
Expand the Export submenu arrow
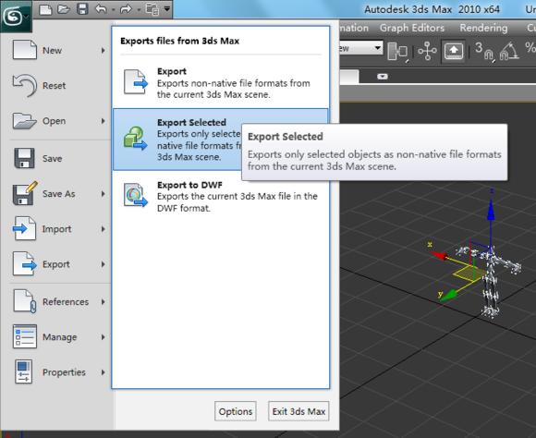tap(103, 264)
